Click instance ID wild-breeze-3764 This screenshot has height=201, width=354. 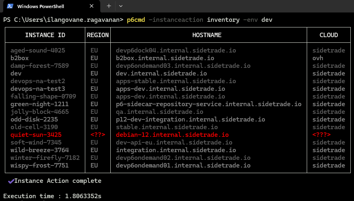click(x=40, y=150)
